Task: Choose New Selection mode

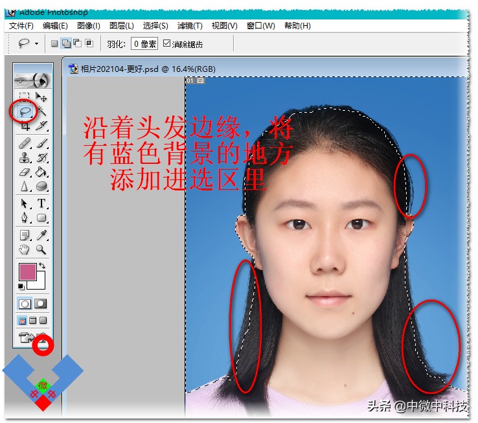Action: tap(54, 43)
